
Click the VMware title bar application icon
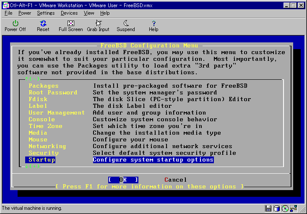tap(6, 5)
